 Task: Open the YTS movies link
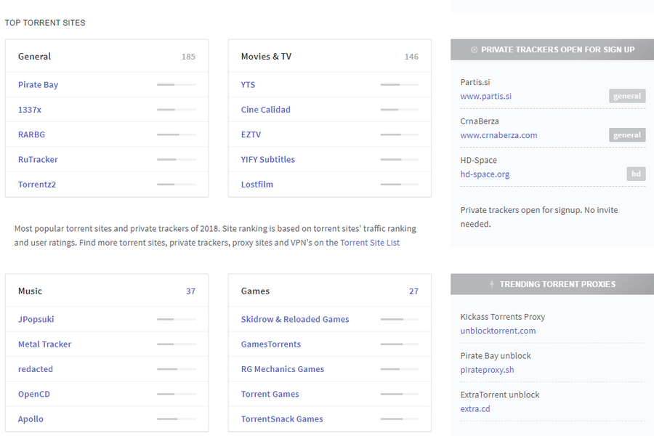248,85
